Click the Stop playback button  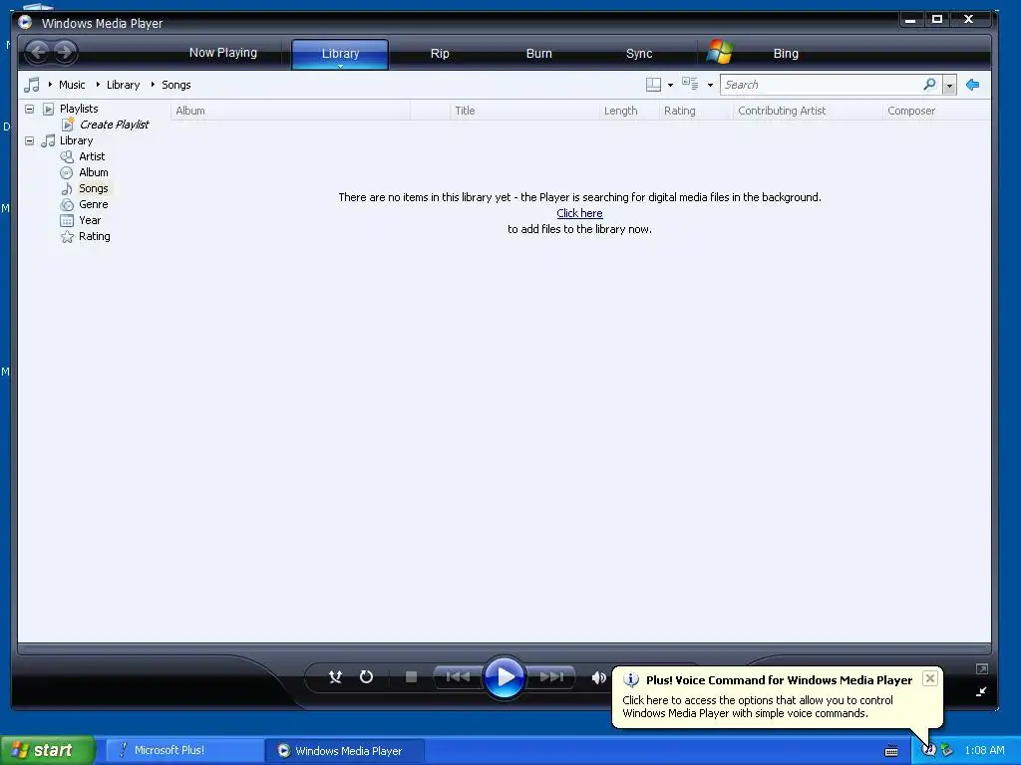click(x=411, y=677)
